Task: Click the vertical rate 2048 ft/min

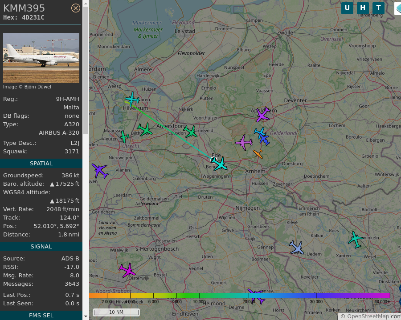Action: [x=63, y=209]
